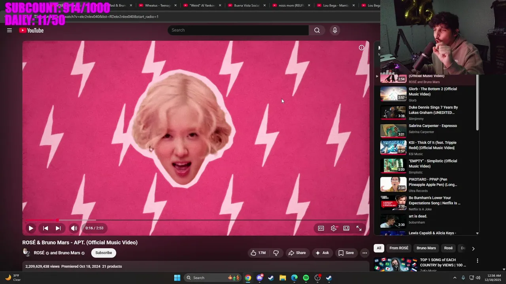Mute the video volume
This screenshot has width=506, height=284.
(74, 228)
